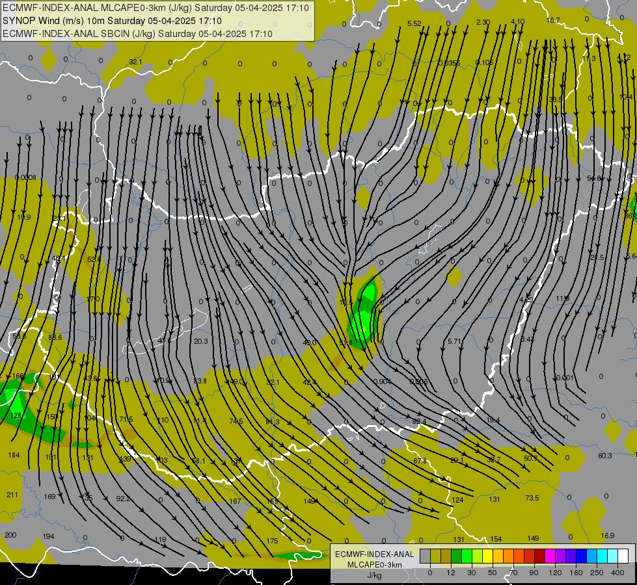Click the grid value '0.904' on the map
This screenshot has height=585, width=637.
(383, 381)
